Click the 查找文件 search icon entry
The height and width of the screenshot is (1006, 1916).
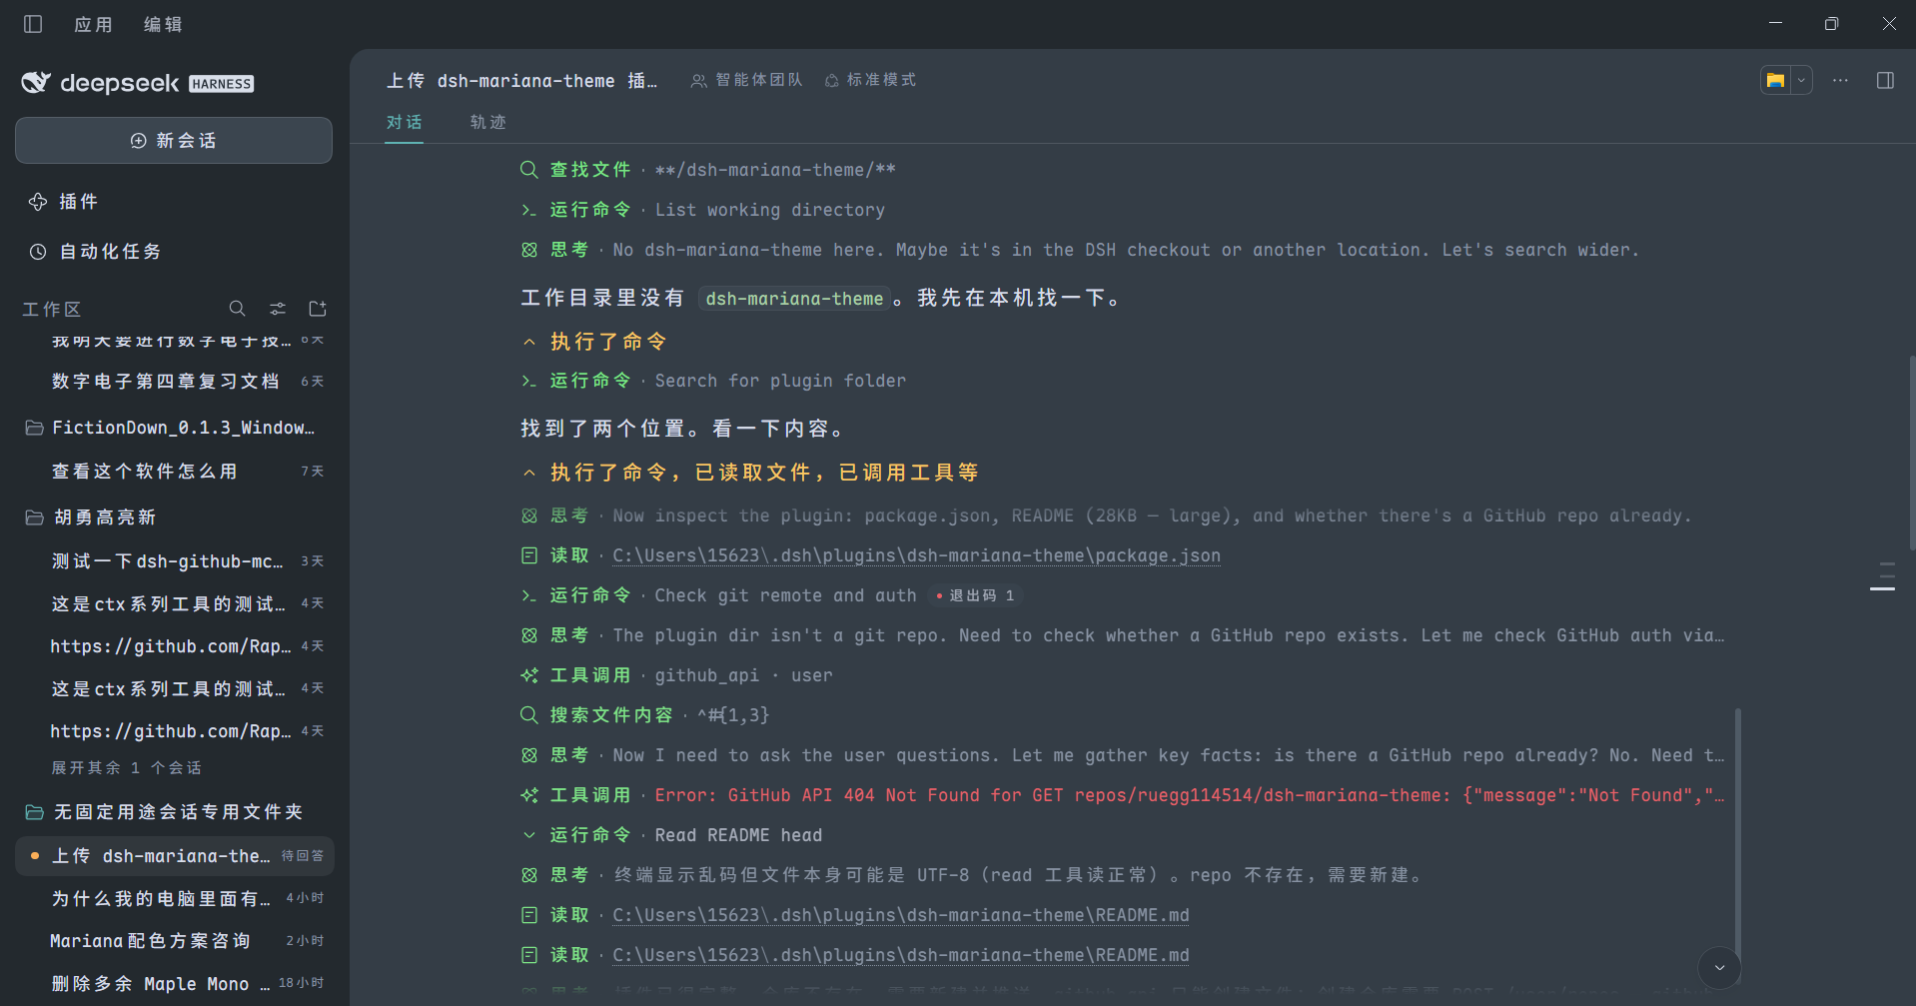(707, 170)
